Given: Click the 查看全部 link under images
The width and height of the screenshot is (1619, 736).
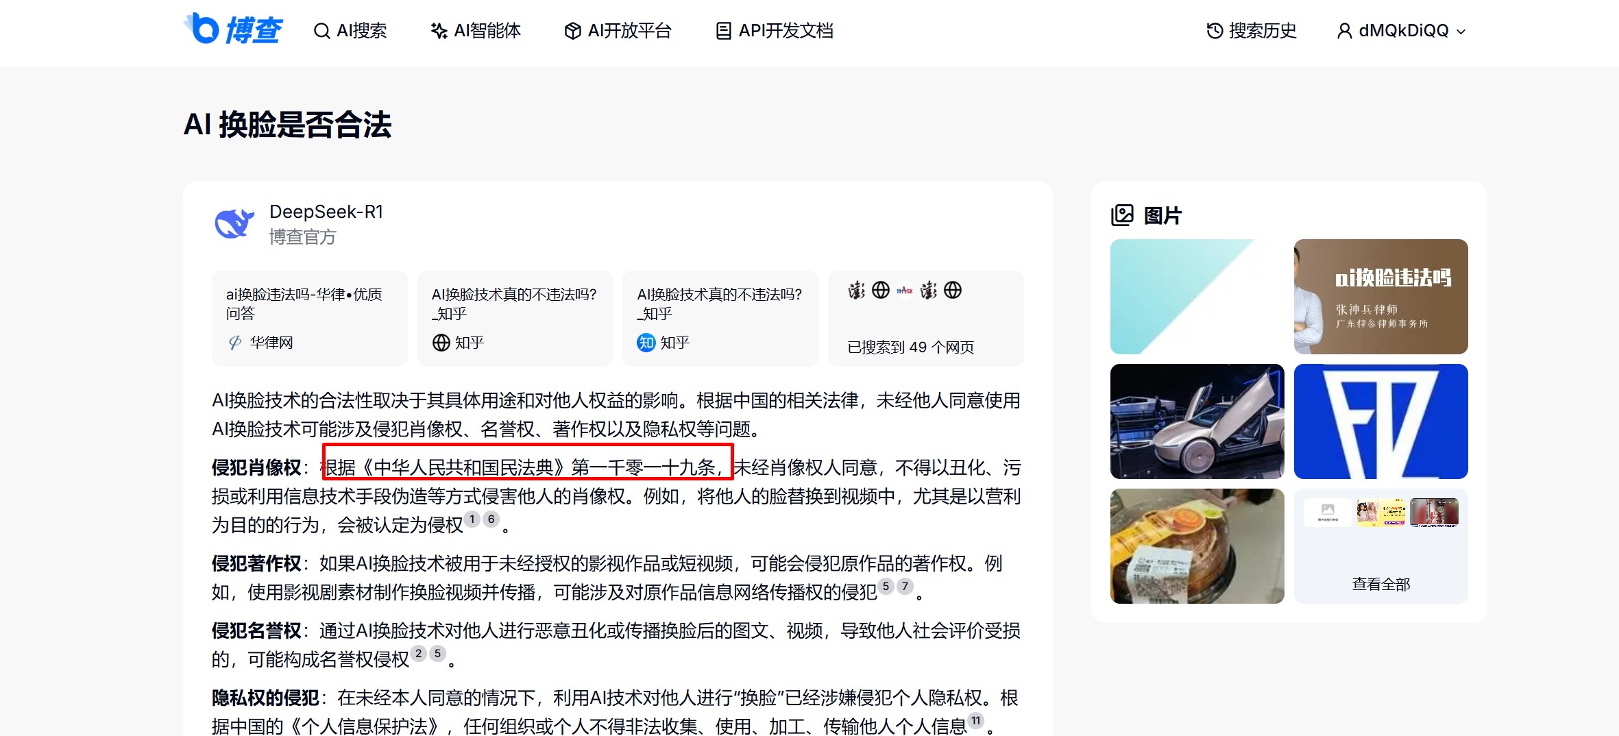Looking at the screenshot, I should click(x=1380, y=583).
